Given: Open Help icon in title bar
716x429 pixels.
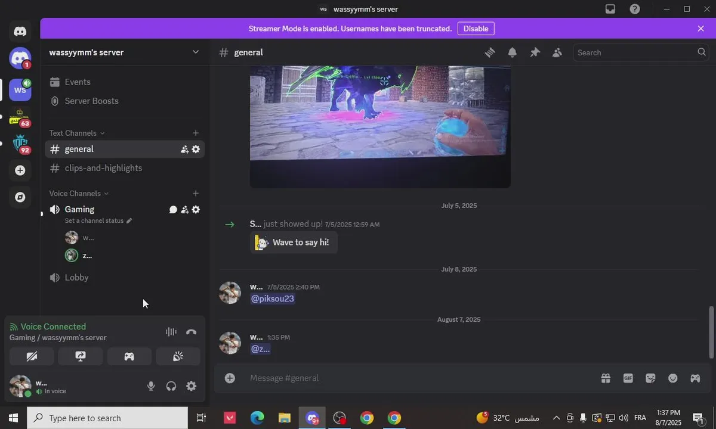Looking at the screenshot, I should tap(635, 9).
